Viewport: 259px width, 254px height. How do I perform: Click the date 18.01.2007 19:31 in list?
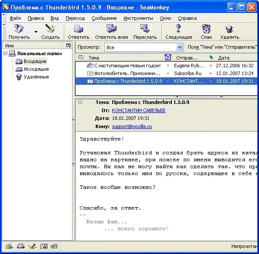coord(234,81)
